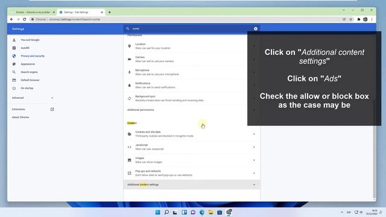Close the Settings - Site Settings tab
386x217 pixels.
(102, 12)
